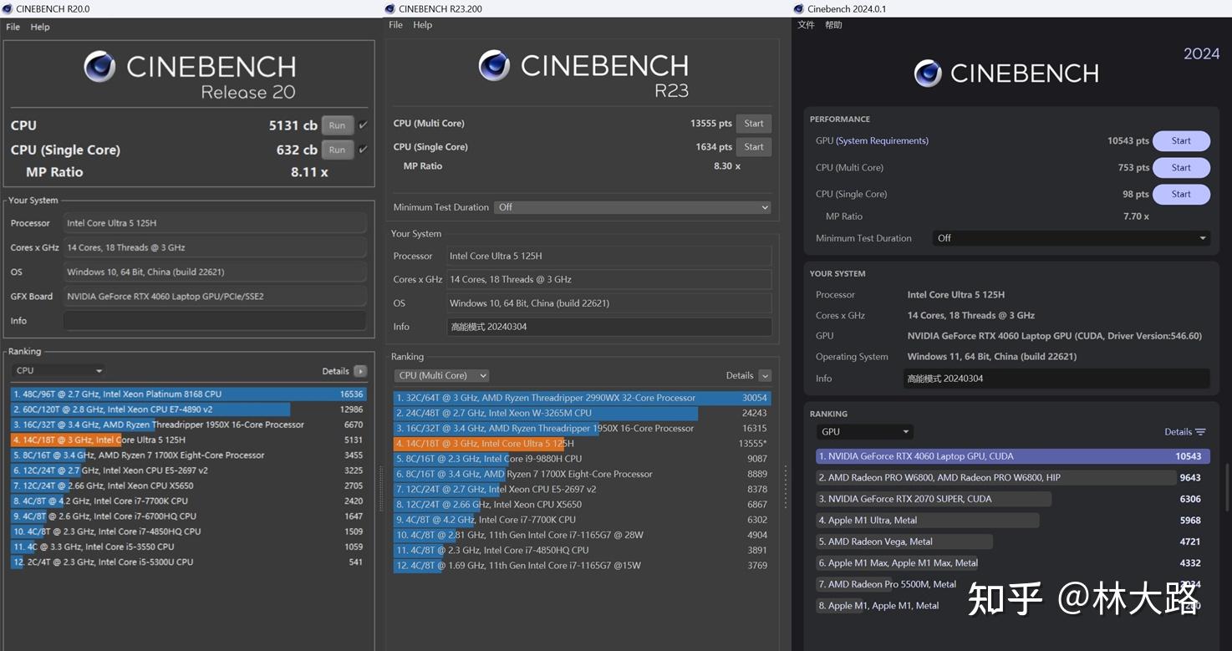Click the Cinebench 2024 title bar app icon
The height and width of the screenshot is (651, 1232).
point(799,8)
